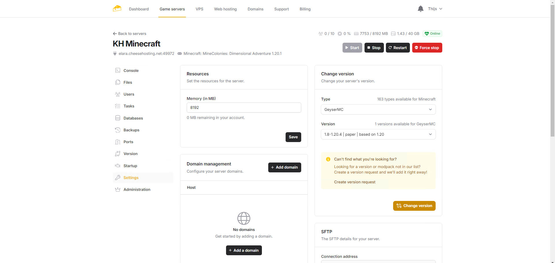Click the Create version request link

(355, 182)
